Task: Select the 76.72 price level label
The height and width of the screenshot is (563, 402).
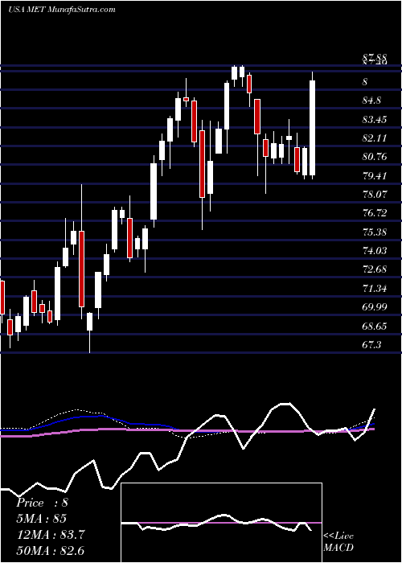Action: coord(375,213)
